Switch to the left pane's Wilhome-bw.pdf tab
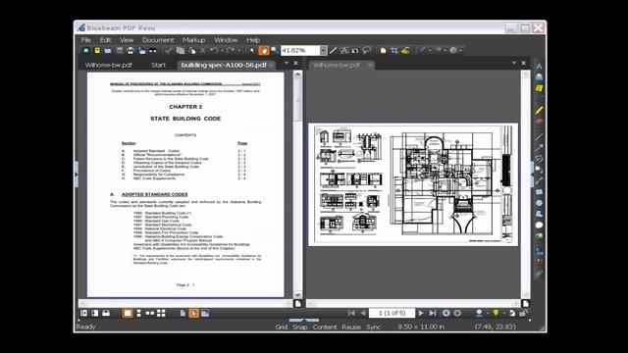 pos(109,65)
